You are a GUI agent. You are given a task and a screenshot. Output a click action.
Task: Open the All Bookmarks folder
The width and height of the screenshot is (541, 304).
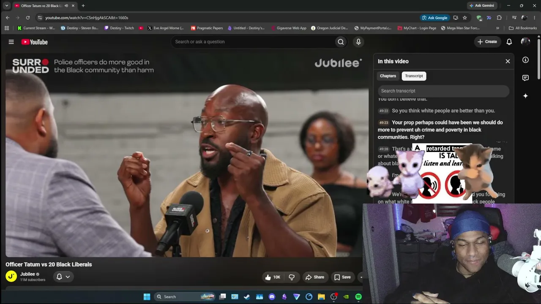pyautogui.click(x=523, y=28)
